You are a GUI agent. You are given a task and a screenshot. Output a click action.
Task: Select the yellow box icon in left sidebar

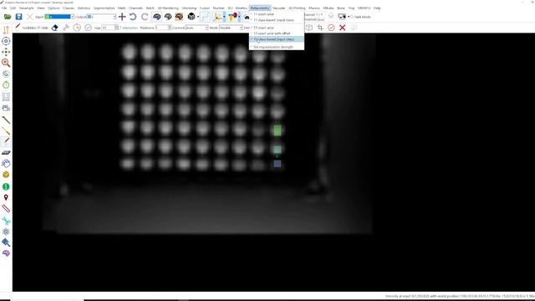(6, 175)
